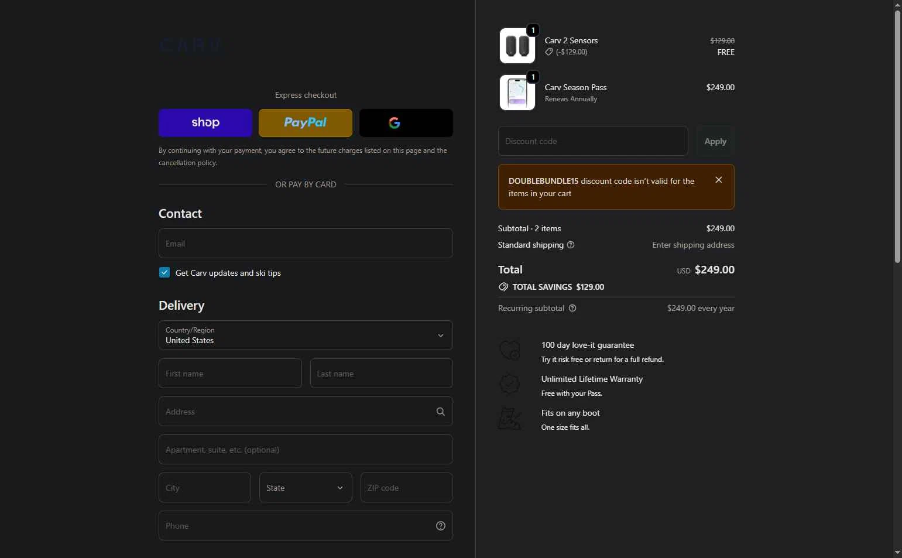Screen dimensions: 902x558
Task: Focus the Email input field
Action: coord(306,243)
